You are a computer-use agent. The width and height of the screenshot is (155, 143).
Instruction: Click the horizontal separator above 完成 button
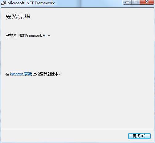point(77,129)
